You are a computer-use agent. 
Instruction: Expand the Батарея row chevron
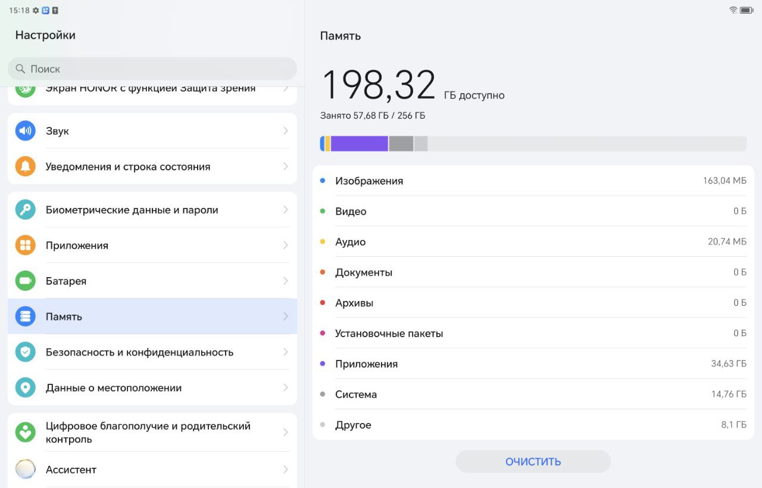[x=286, y=281]
